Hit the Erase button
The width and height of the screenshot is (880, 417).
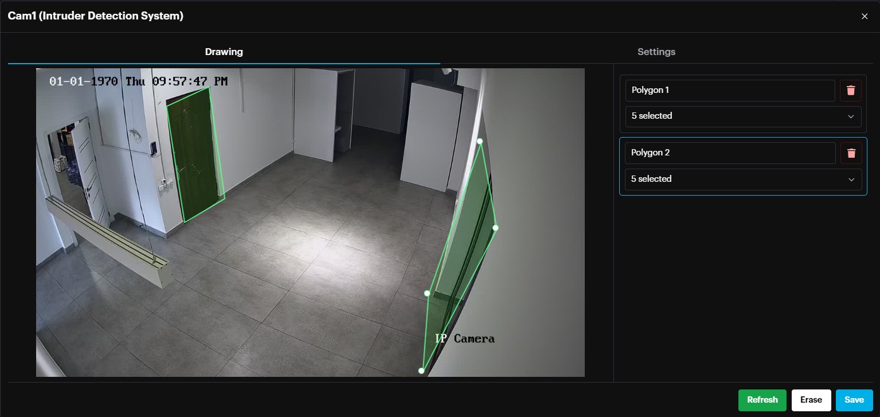(811, 400)
